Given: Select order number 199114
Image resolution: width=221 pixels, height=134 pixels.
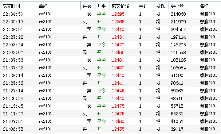Looking at the screenshot, I should (178, 37).
